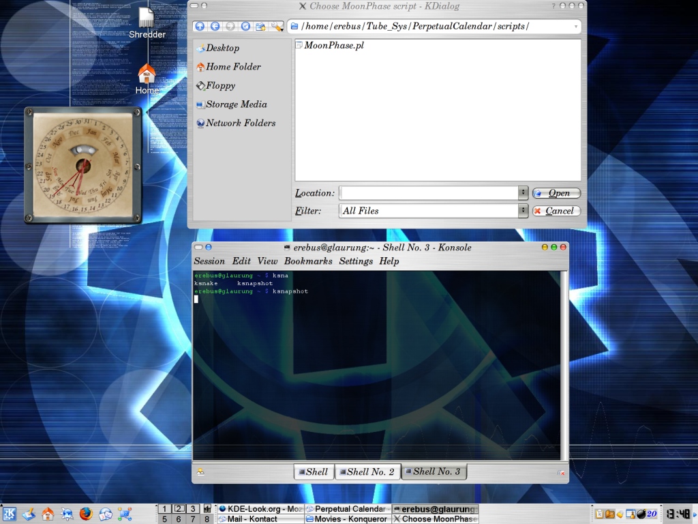Click the All Files filter field

pos(428,211)
